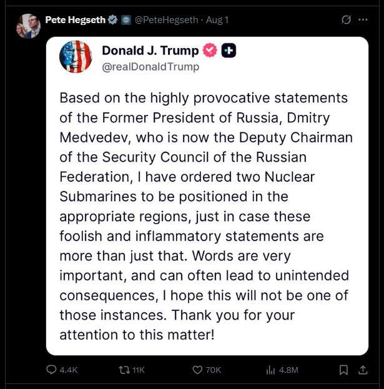Repost this post with the retweet icon
Image resolution: width=384 pixels, height=389 pixels.
click(x=124, y=370)
